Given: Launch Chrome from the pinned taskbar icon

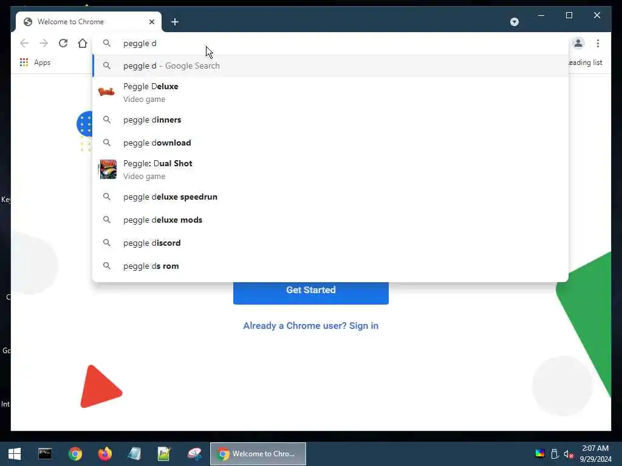Looking at the screenshot, I should click(x=75, y=454).
